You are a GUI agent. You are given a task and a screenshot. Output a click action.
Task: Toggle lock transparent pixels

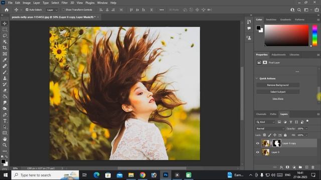[x=264, y=135]
